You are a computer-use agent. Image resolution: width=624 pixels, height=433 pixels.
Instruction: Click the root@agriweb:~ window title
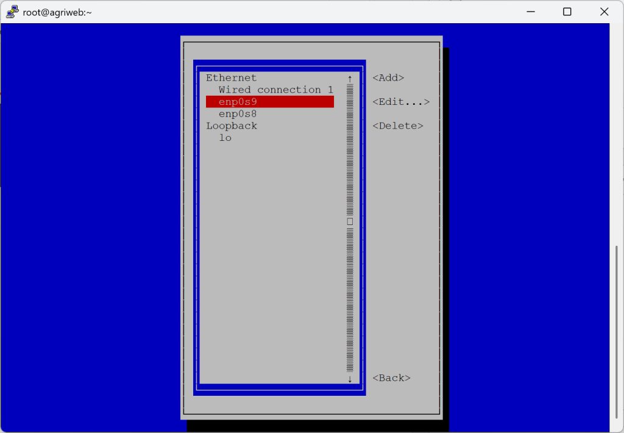[x=57, y=12]
